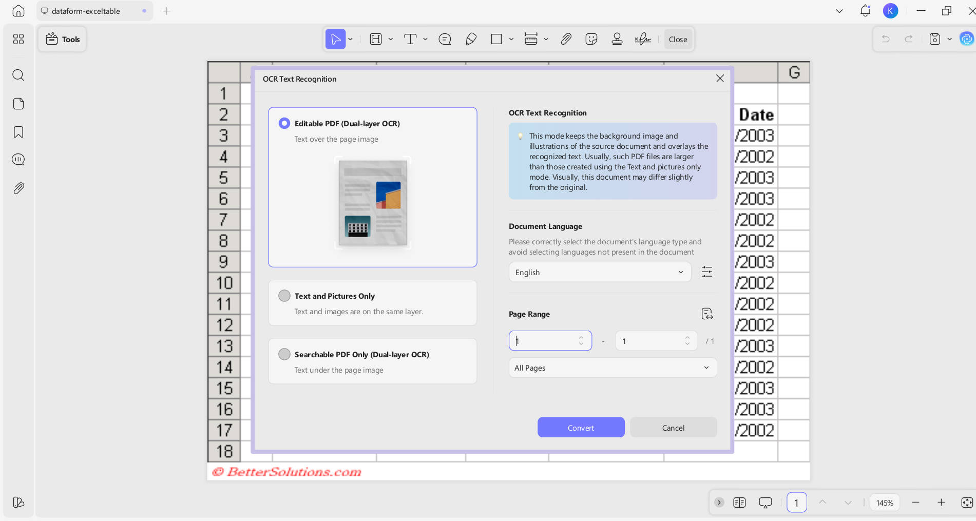Open the Tools menu
Viewport: 976px width, 521px height.
pos(63,39)
